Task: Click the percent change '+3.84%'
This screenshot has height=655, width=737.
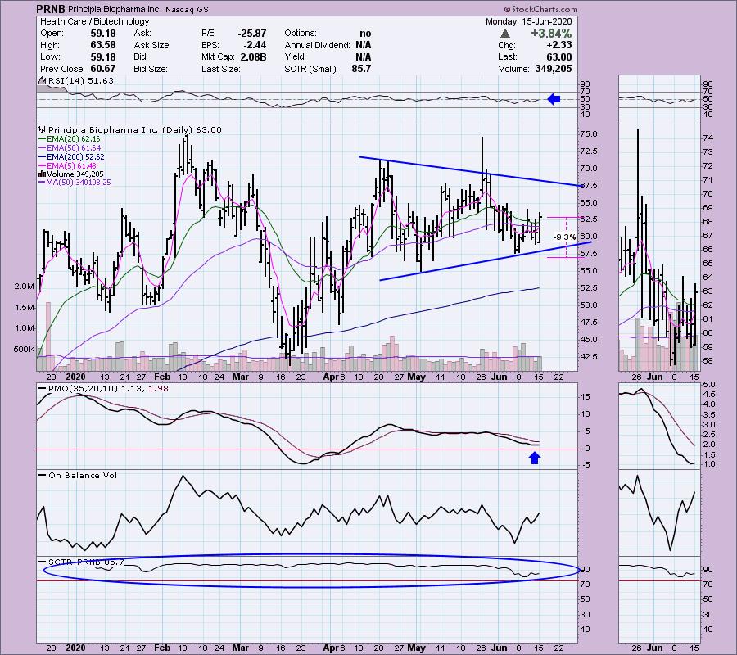Action: click(x=551, y=34)
